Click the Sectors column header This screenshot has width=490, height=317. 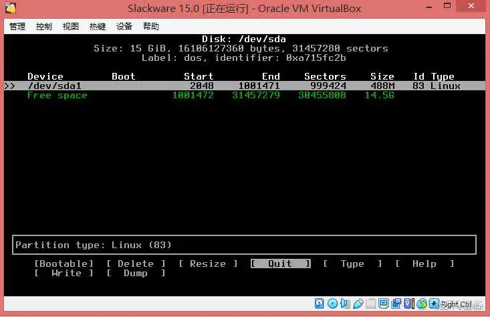(x=325, y=76)
